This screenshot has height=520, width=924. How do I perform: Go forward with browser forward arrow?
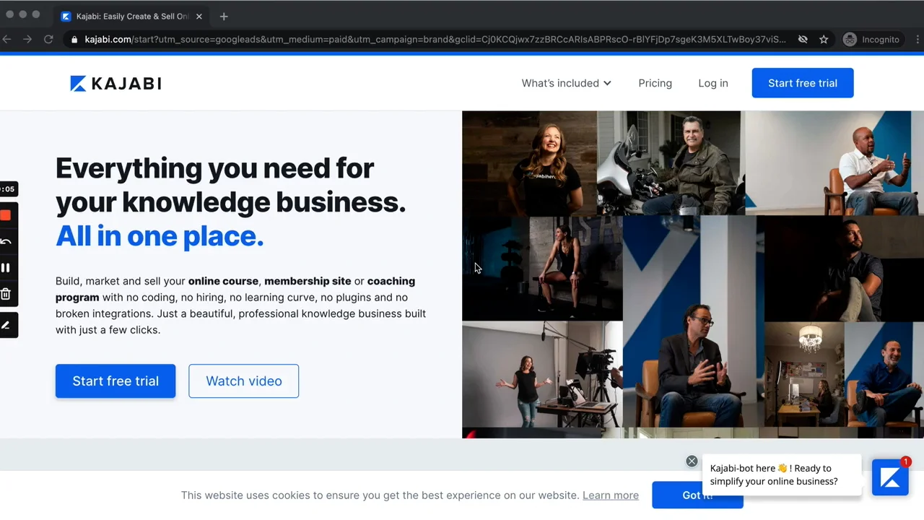point(27,40)
